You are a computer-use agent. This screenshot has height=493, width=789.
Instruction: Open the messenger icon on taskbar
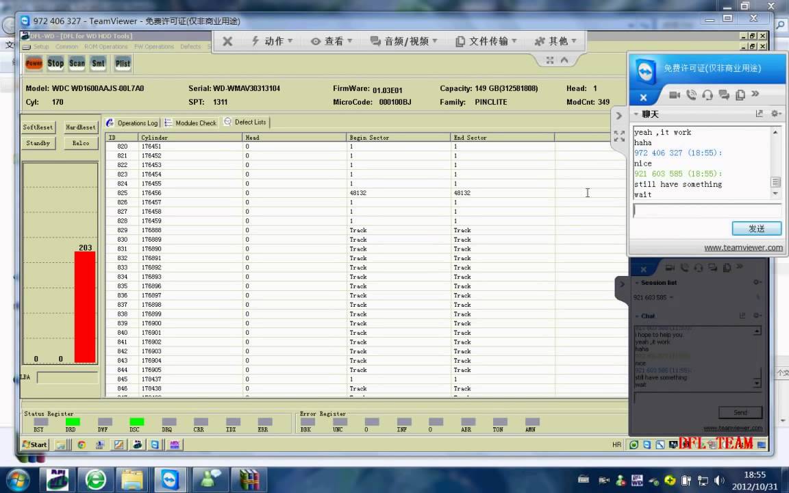point(210,480)
